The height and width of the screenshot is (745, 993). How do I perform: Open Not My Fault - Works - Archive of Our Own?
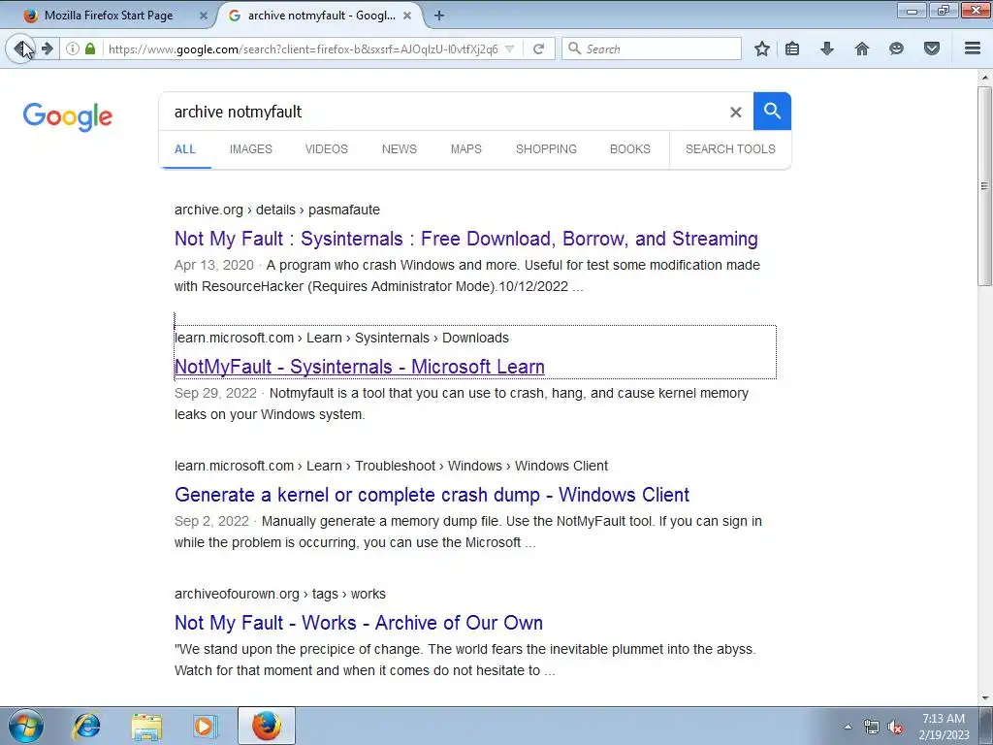coord(359,623)
